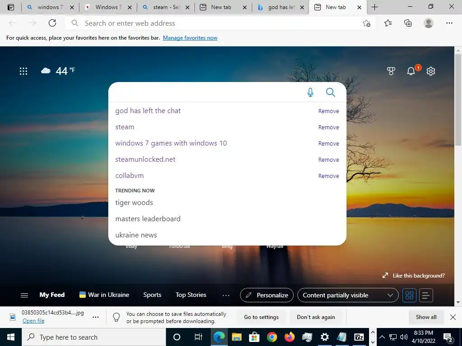Launch Firefox from taskbar
Viewport: 462px width, 346px height.
point(290,337)
